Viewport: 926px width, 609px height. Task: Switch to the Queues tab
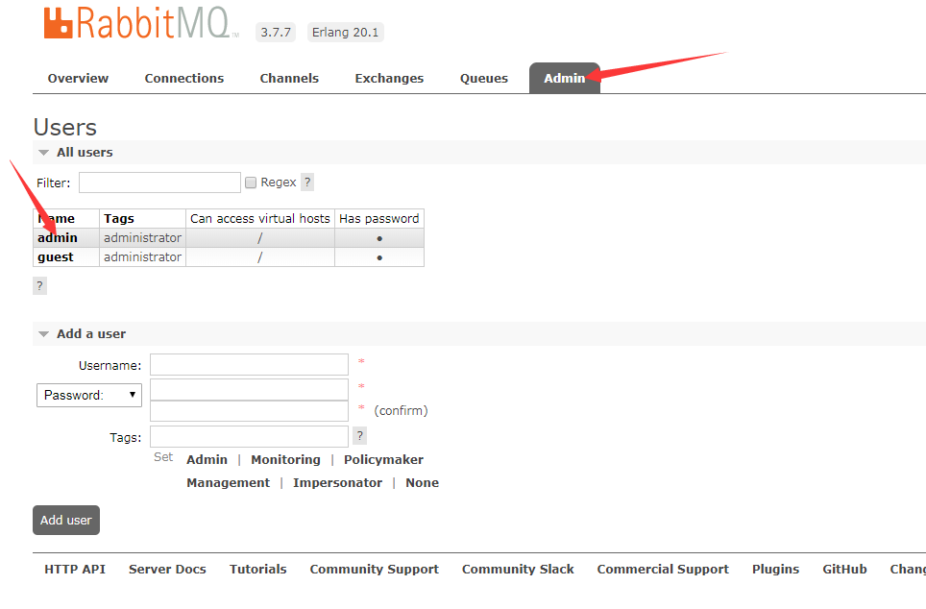pyautogui.click(x=484, y=78)
